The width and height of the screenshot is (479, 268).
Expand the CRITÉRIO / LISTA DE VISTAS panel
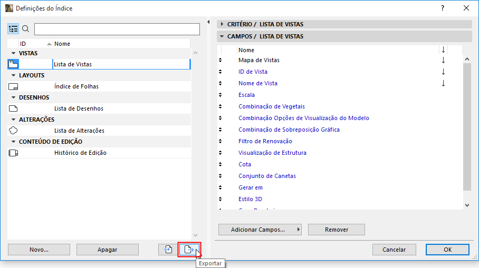(222, 24)
